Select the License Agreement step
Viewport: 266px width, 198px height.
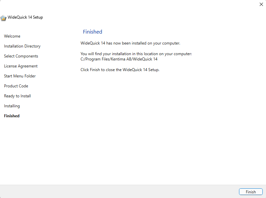[x=21, y=66]
